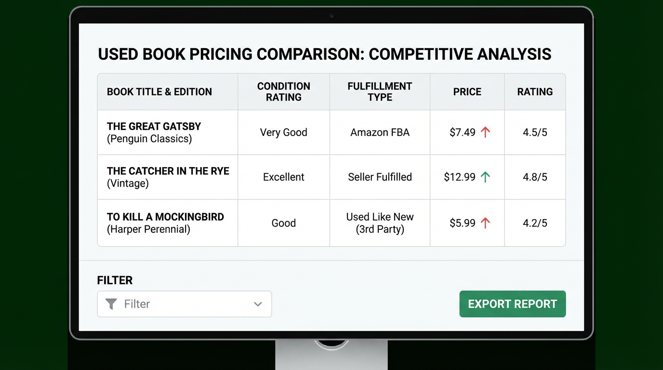
Task: Click the PRICE column header to sort
Action: [467, 92]
